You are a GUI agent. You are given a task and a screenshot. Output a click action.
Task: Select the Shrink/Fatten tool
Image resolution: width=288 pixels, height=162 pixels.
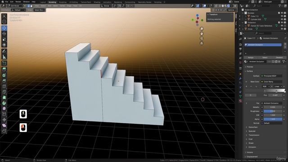click(4, 120)
